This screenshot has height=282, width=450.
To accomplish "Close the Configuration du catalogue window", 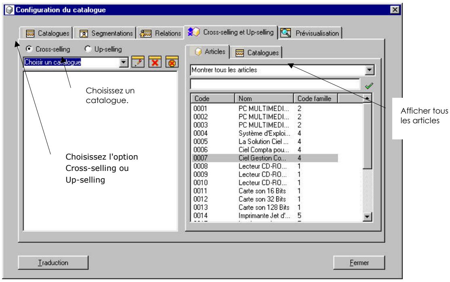I will 395,10.
